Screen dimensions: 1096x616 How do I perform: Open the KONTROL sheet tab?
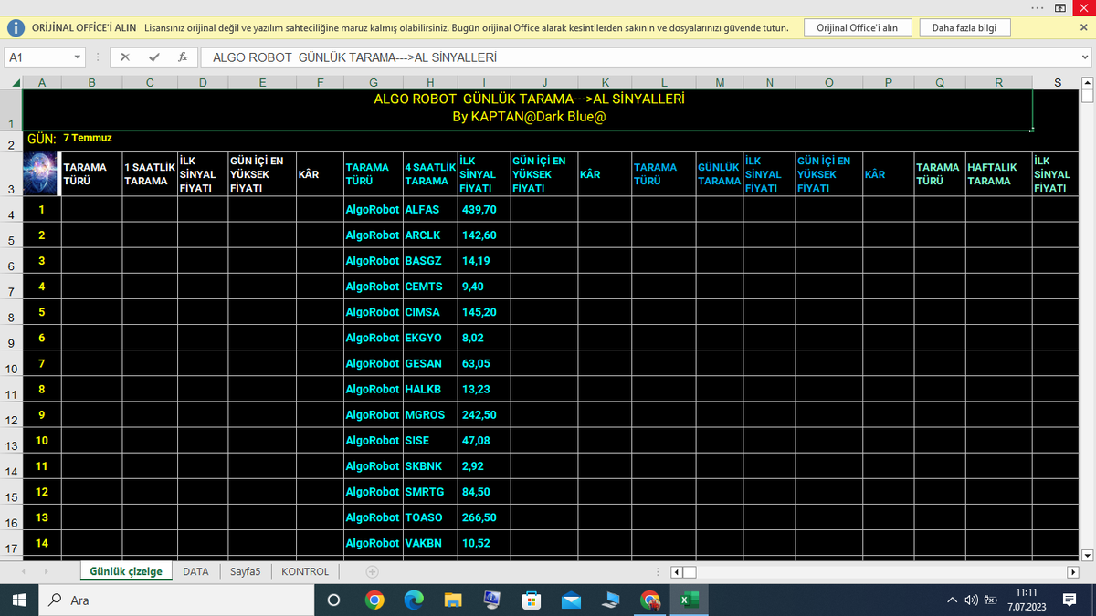click(x=305, y=571)
